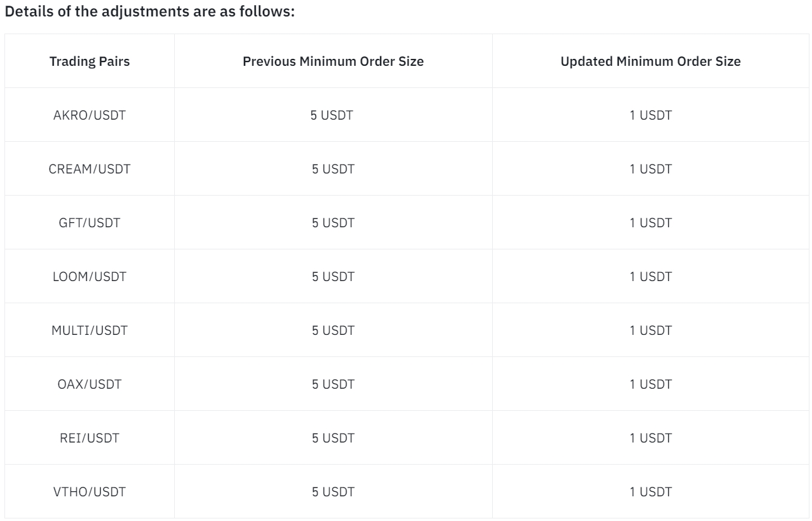Image resolution: width=812 pixels, height=521 pixels.
Task: Click the 1 USDT value for AKRO/USDT
Action: [650, 115]
